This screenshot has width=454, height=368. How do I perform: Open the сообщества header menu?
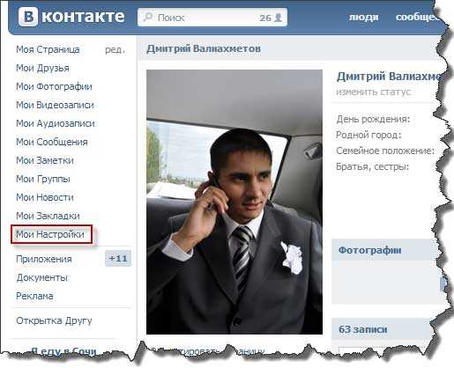[x=418, y=18]
